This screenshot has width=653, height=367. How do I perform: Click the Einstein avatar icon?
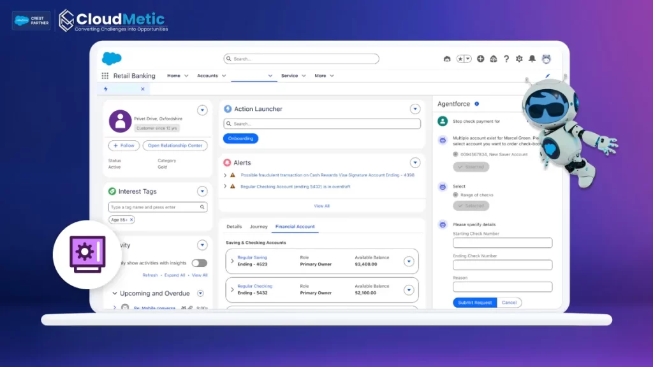547,59
